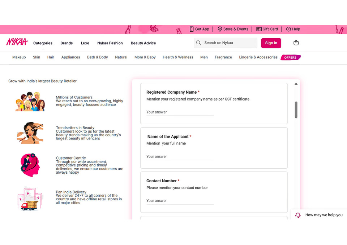Click the 'Registered Company Name' label
Viewport: 347px width, 245px height.
point(171,92)
